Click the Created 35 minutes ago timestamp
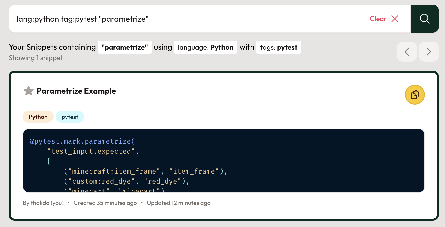 click(105, 203)
